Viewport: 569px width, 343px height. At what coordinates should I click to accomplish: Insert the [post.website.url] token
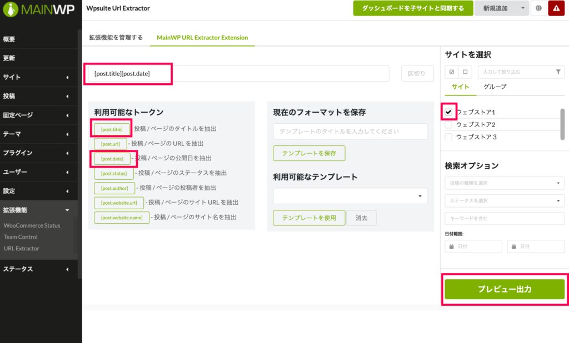(x=119, y=203)
